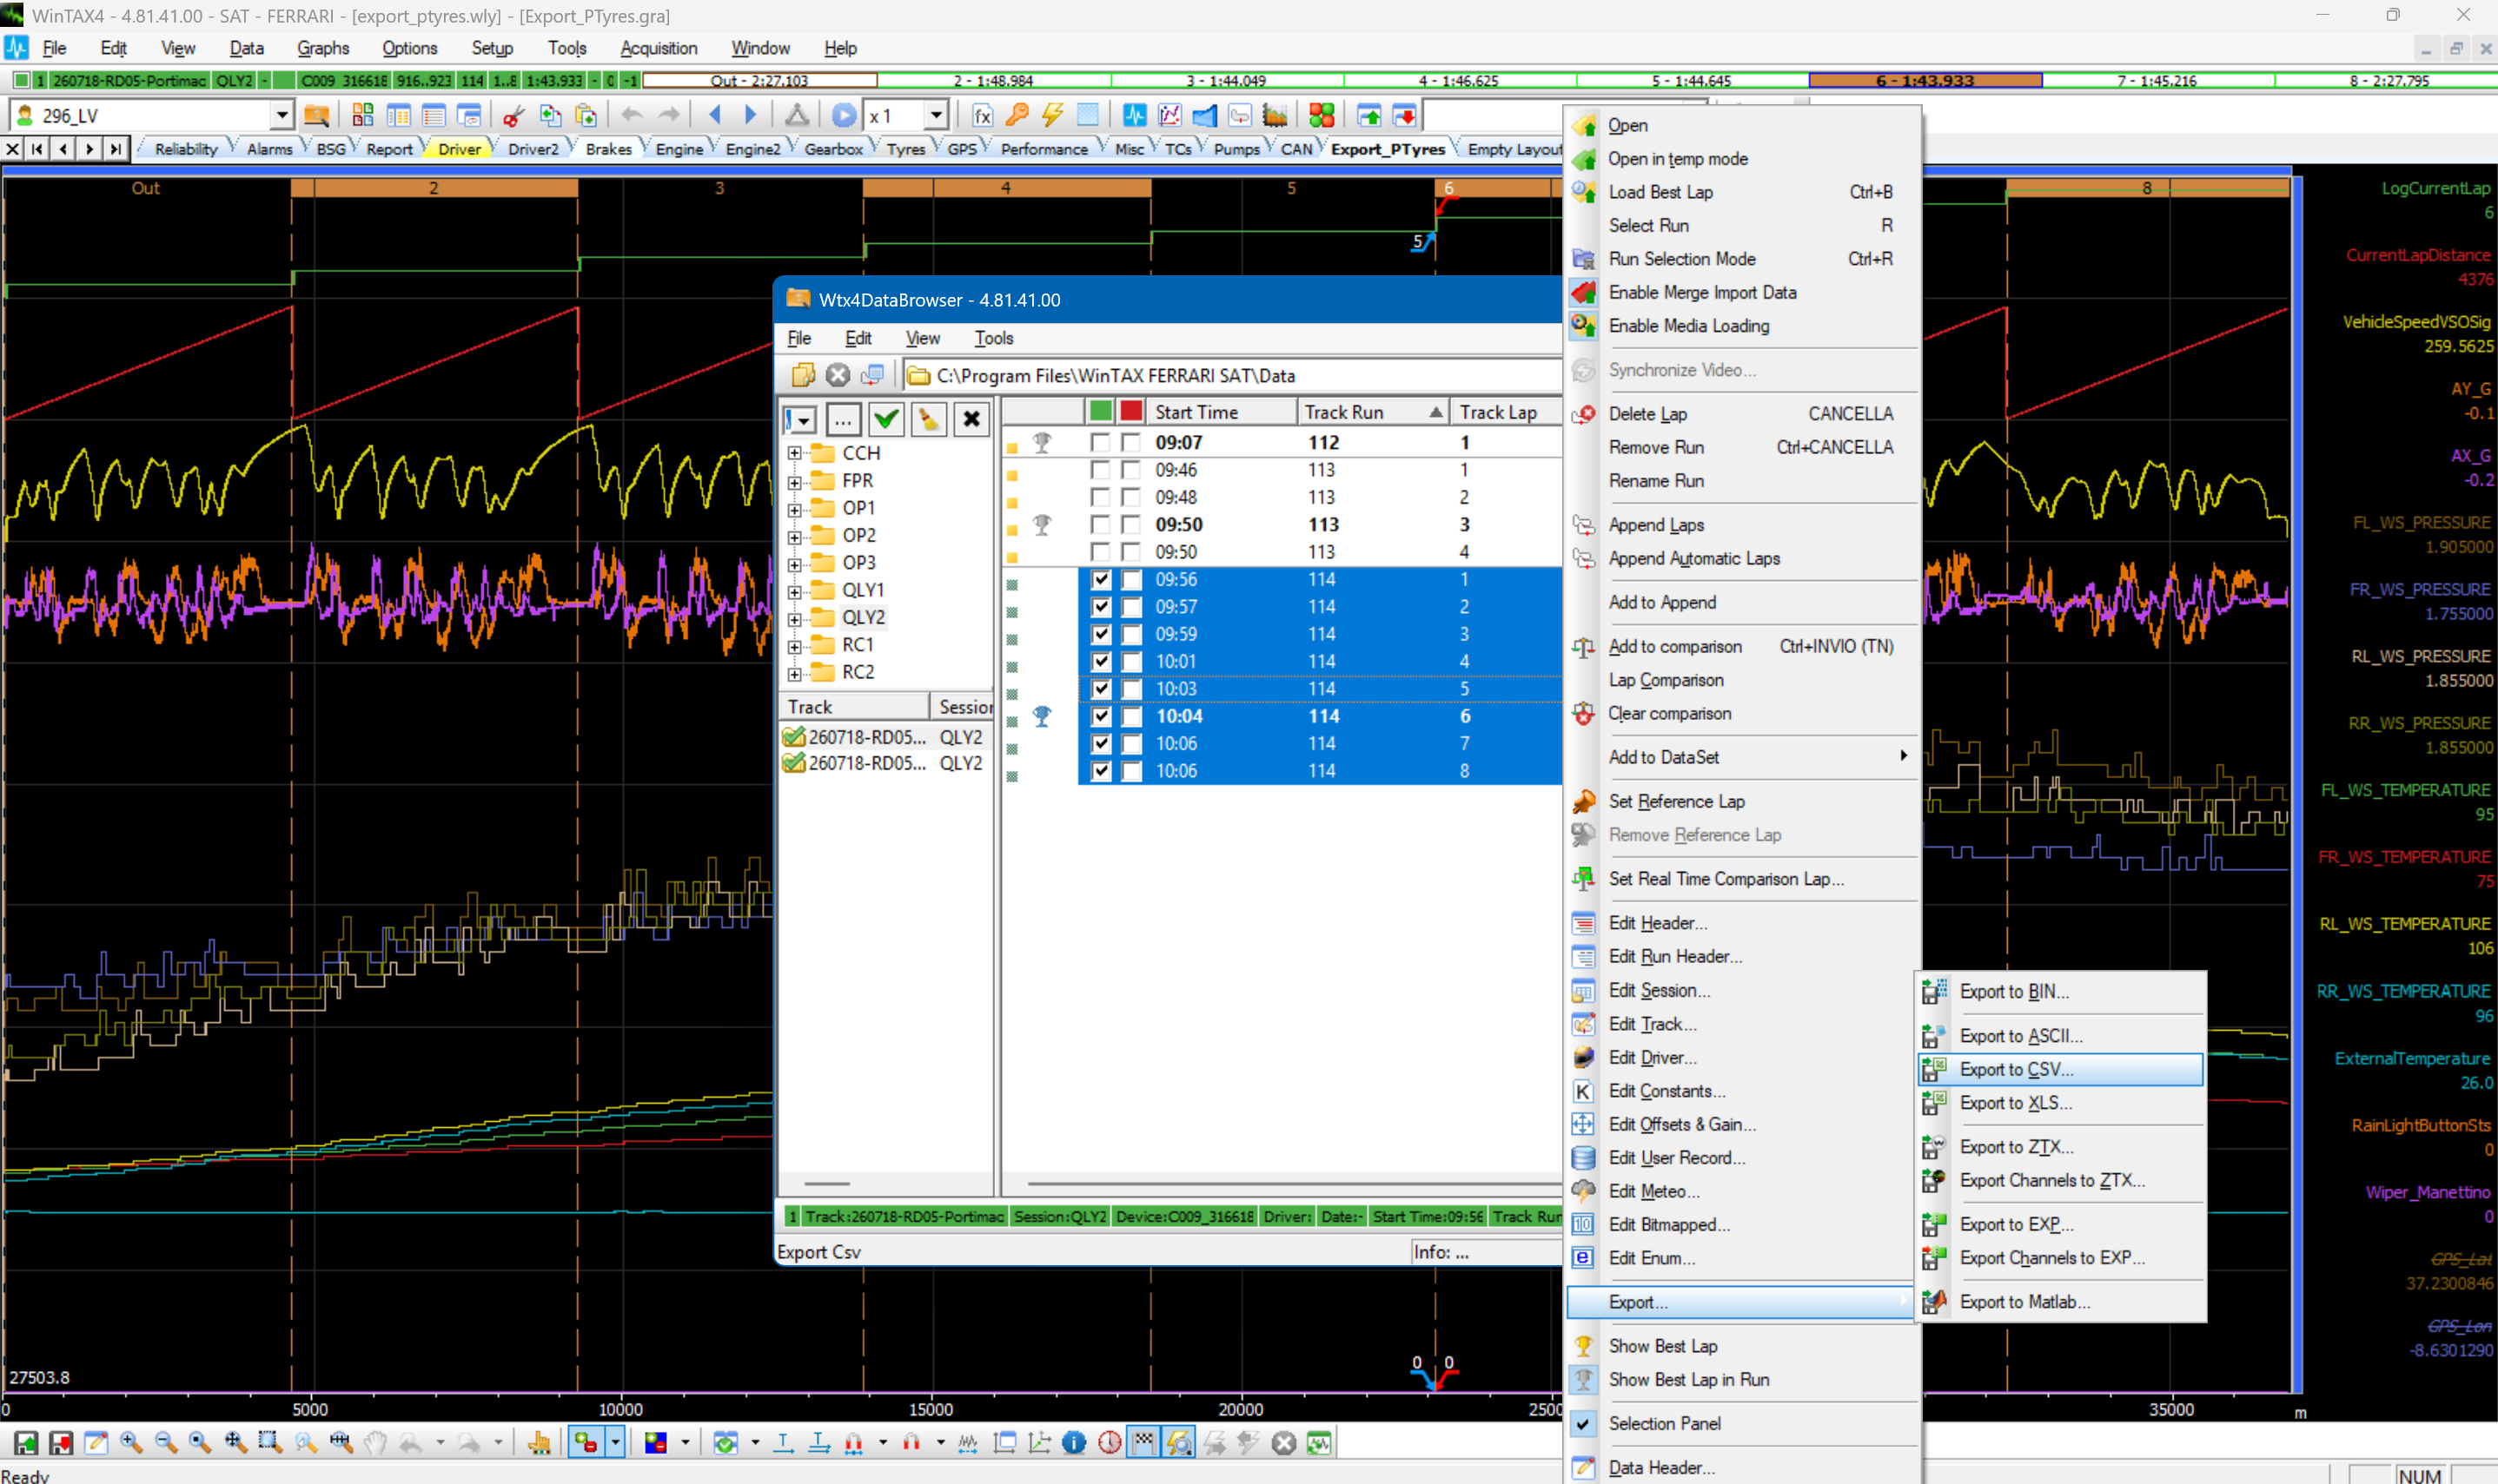Image resolution: width=2498 pixels, height=1484 pixels.
Task: Select first 260718-RD05 track row
Action: [x=885, y=737]
